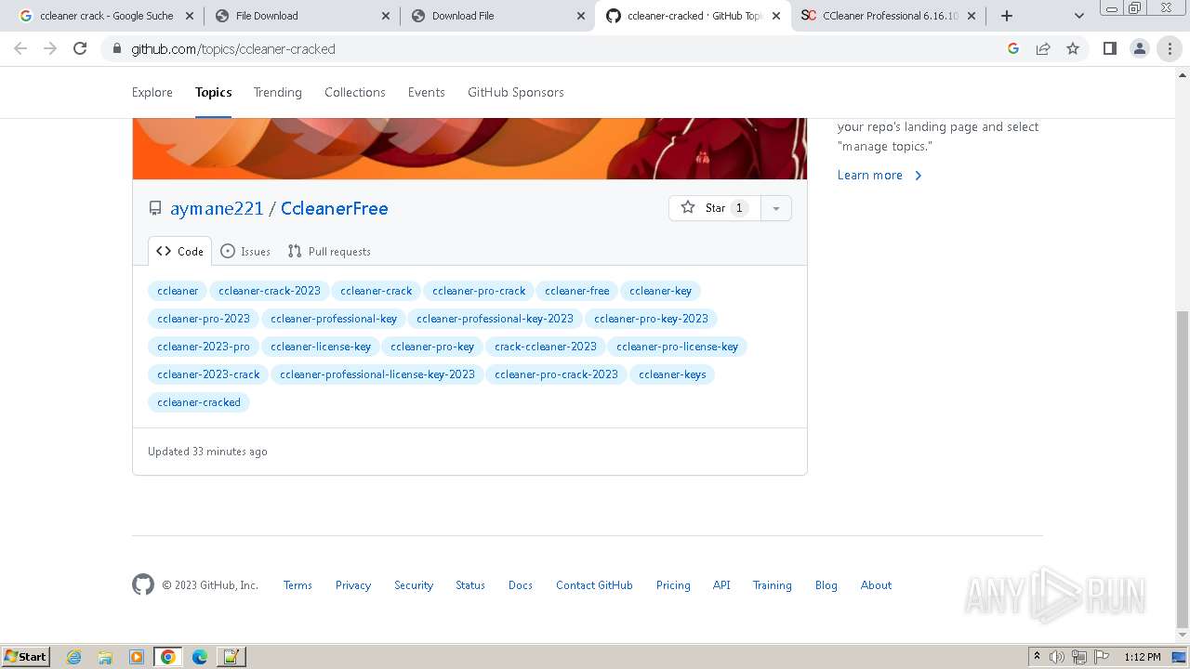Click the Chrome icon in the taskbar

(167, 657)
